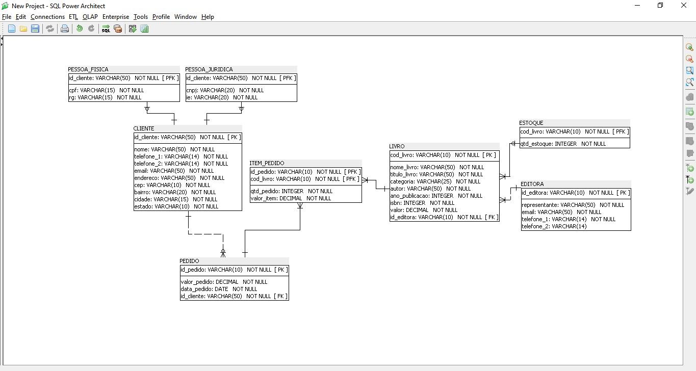Screen dimensions: 696x371
Task: Click the valor_pedido: DECIMAL column
Action: click(224, 282)
